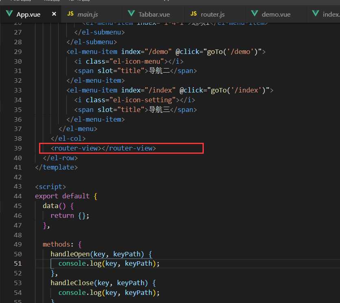This screenshot has width=340, height=303.
Task: Click index="/demo" attribute on line 29
Action: tap(146, 52)
